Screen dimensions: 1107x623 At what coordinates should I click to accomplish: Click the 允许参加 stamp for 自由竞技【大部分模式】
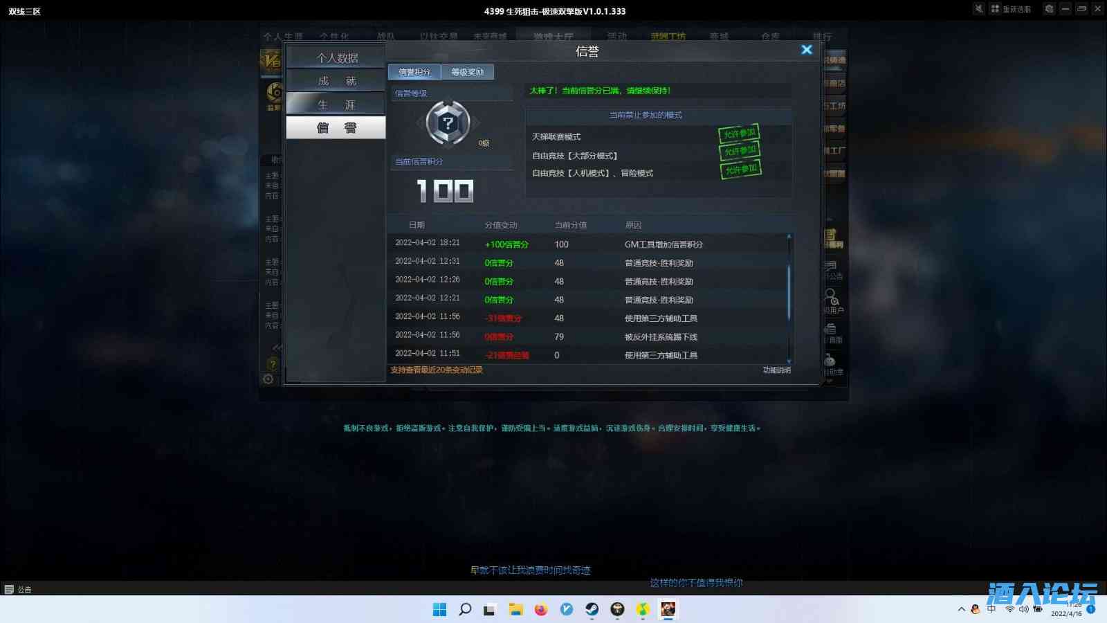(x=740, y=151)
